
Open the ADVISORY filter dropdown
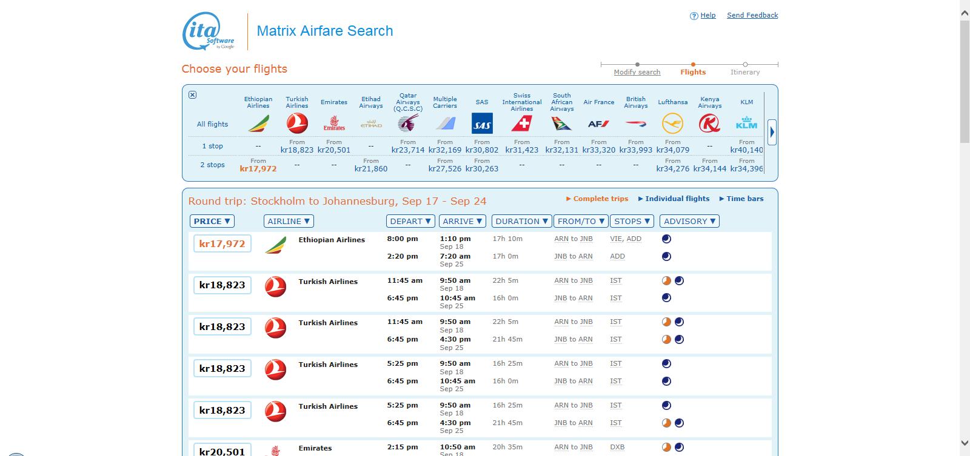[x=689, y=221]
